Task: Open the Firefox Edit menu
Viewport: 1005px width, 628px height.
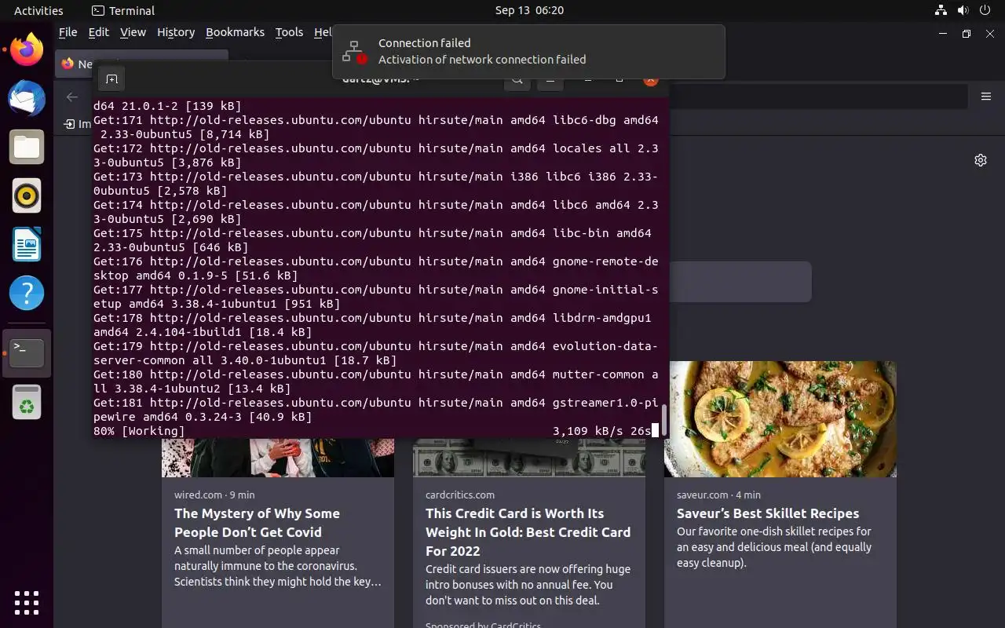Action: [x=99, y=32]
